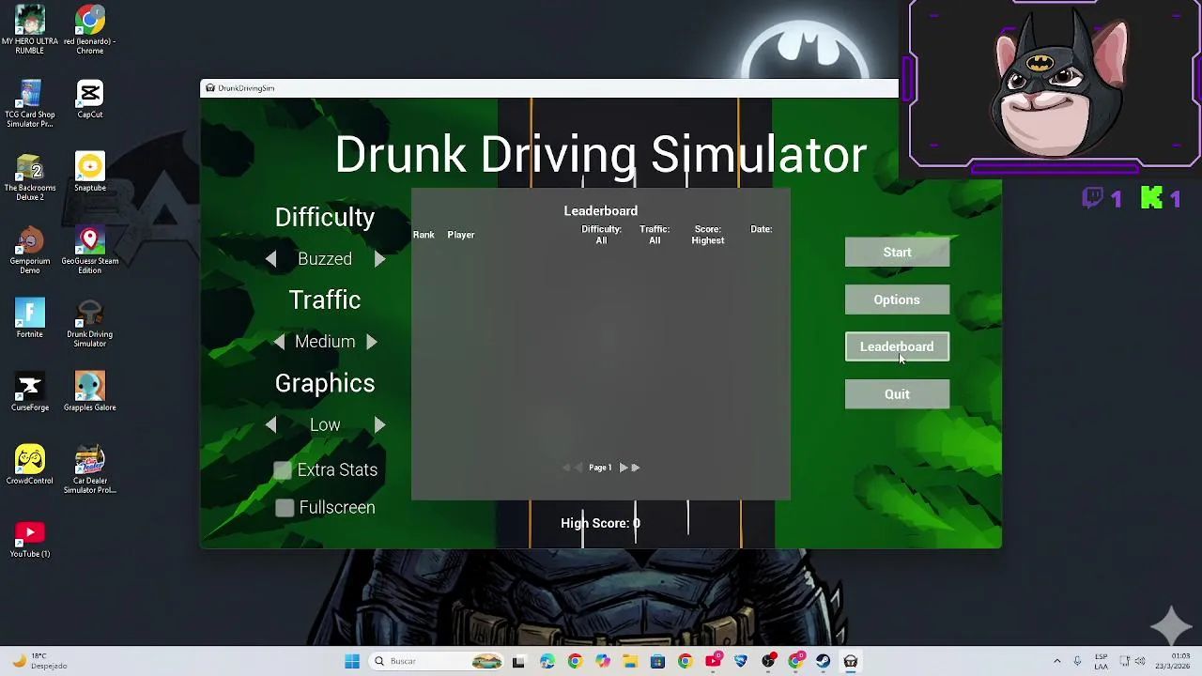Click the ESP LAA language indicator
Image resolution: width=1202 pixels, height=676 pixels.
[x=1102, y=661]
